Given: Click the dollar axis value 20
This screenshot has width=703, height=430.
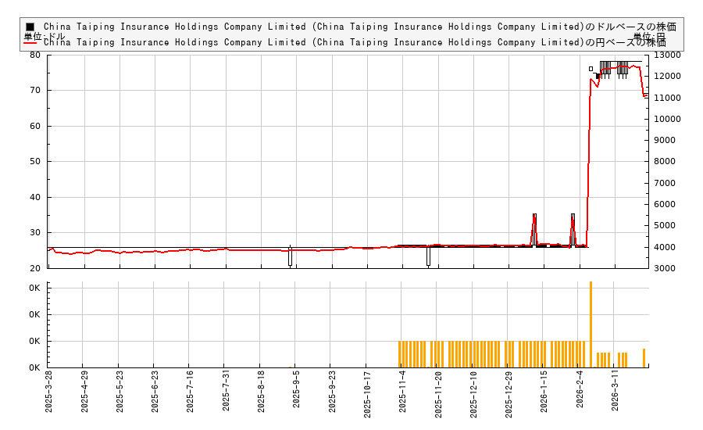Looking at the screenshot, I should point(35,268).
